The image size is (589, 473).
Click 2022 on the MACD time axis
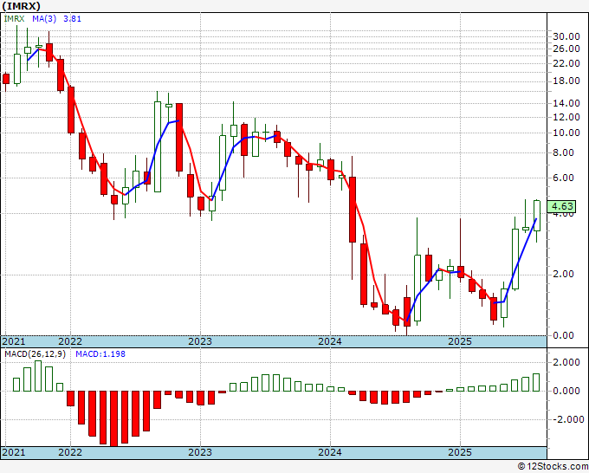(70, 452)
